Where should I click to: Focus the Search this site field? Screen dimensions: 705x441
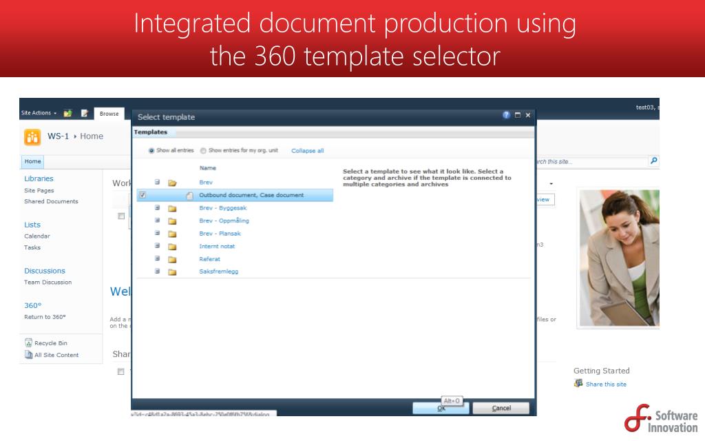point(591,161)
